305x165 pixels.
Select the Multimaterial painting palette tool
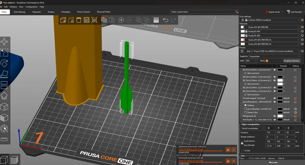4,129
